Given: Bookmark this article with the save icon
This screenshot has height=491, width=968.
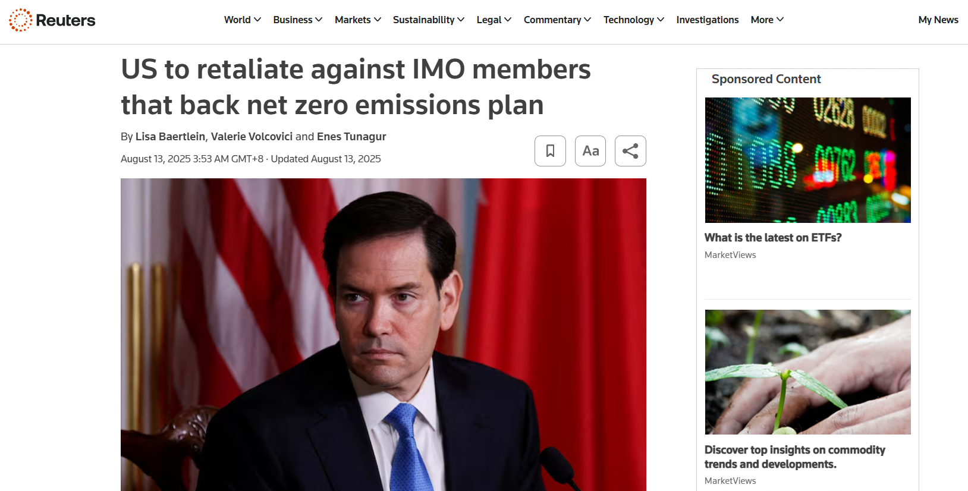Looking at the screenshot, I should click(550, 151).
